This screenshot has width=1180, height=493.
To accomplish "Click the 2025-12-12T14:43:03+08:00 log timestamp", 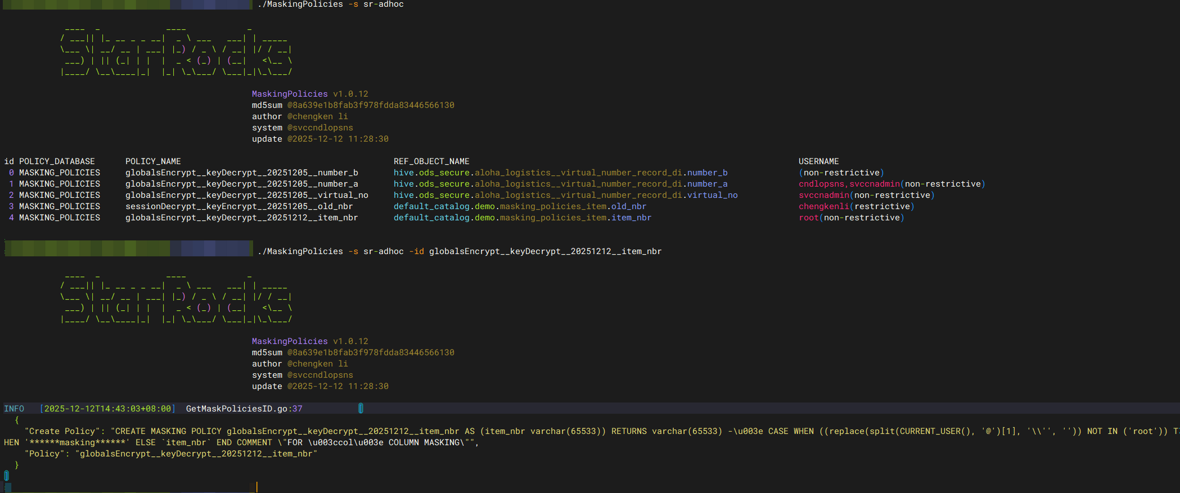I will click(107, 409).
